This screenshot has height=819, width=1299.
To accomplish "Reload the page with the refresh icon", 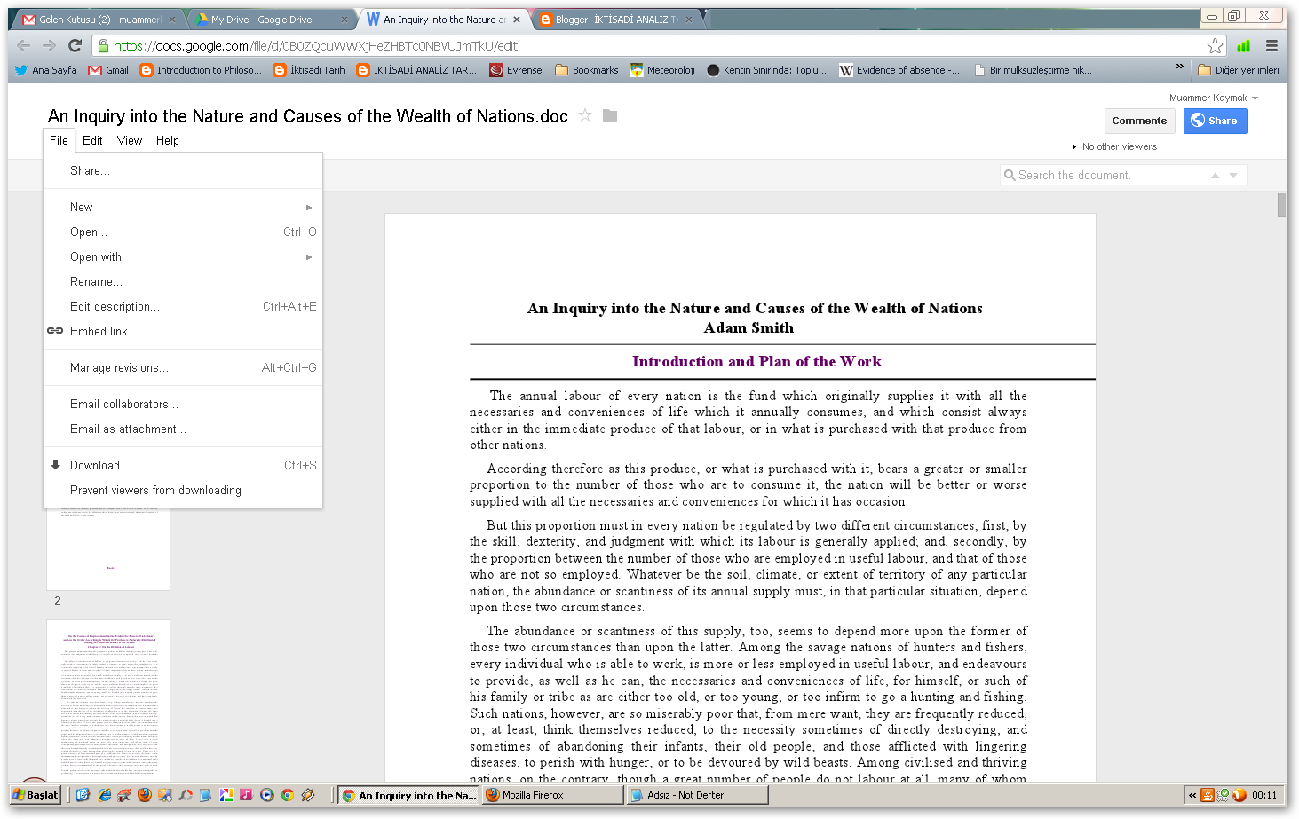I will 75,46.
